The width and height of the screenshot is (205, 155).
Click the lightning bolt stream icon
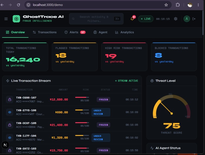(x=8, y=81)
